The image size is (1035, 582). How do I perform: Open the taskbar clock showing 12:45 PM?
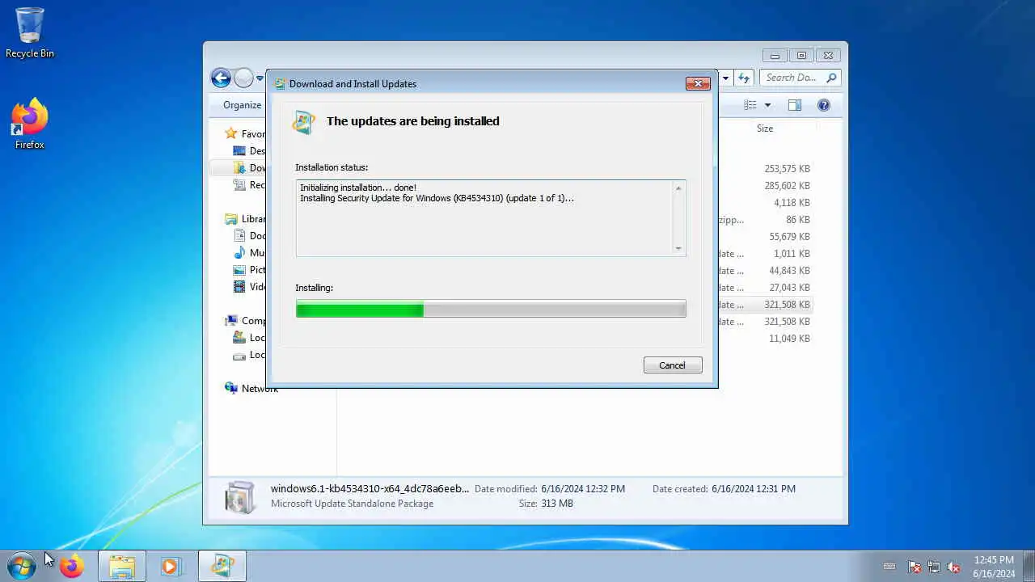click(994, 567)
